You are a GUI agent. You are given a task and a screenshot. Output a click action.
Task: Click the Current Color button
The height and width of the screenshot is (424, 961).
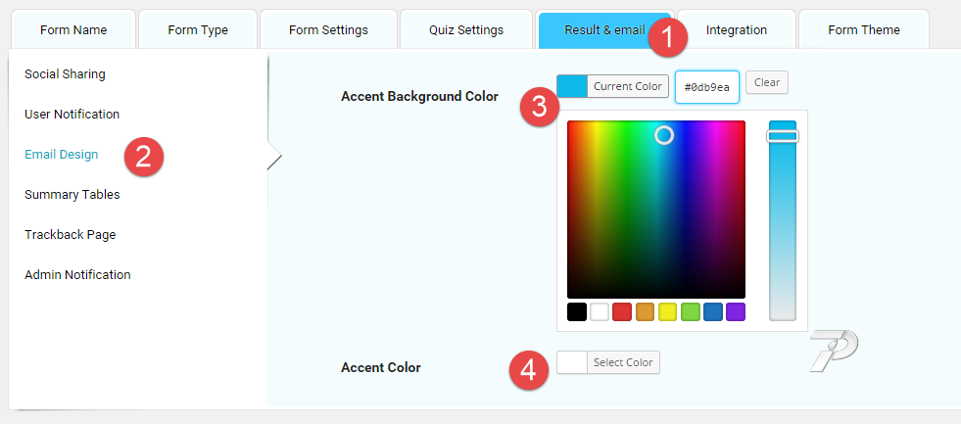click(x=612, y=86)
